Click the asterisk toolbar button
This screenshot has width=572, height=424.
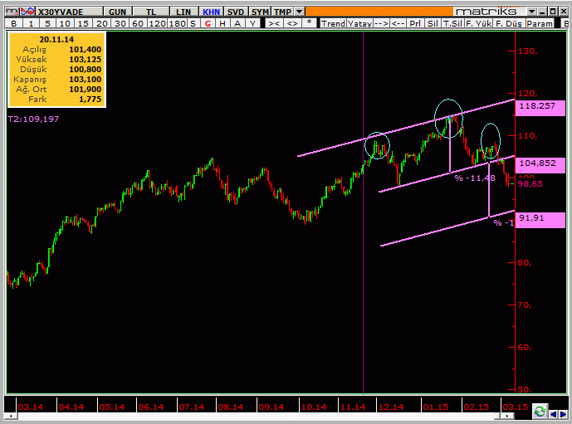tap(309, 24)
